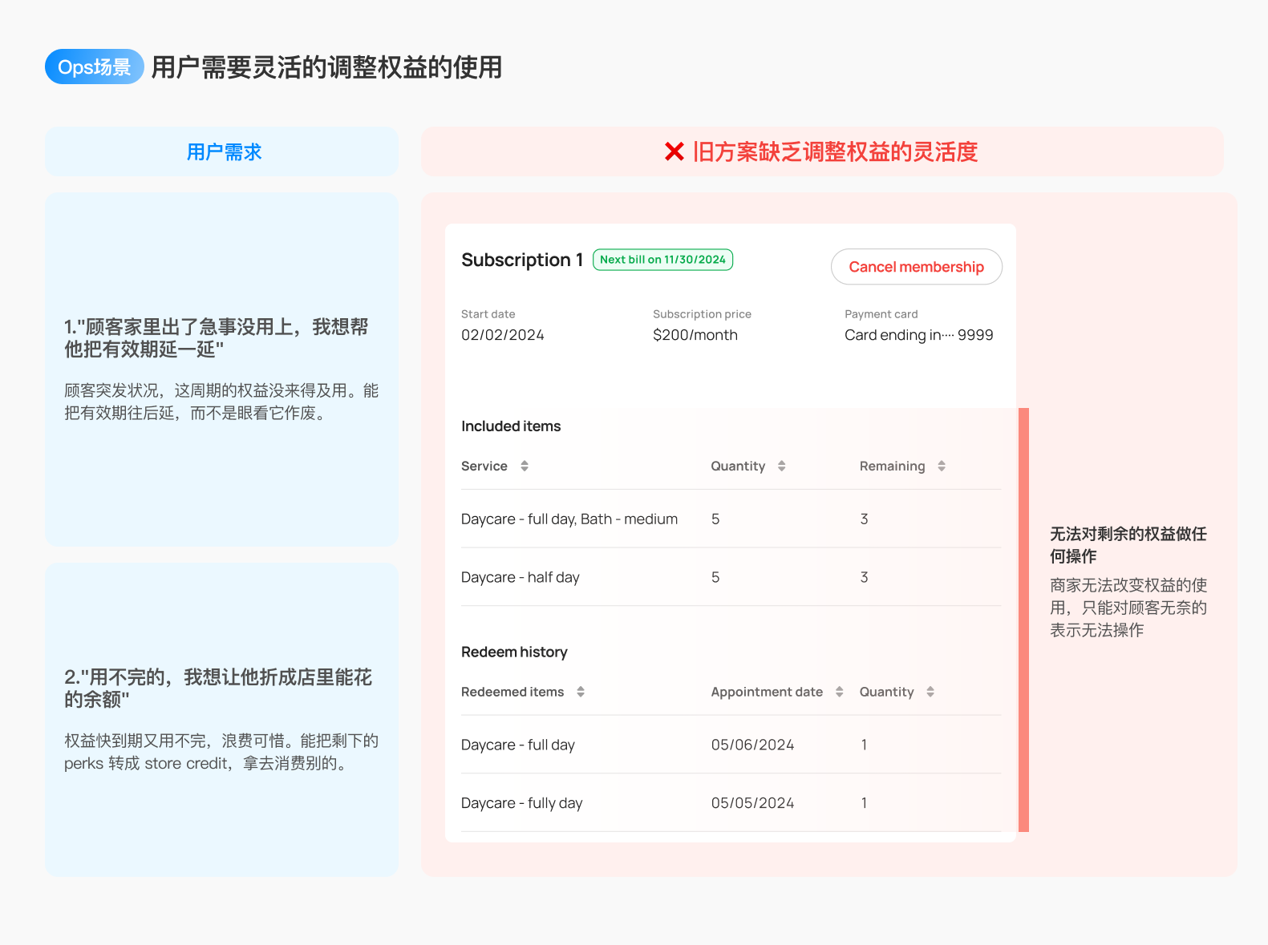Select the Daycare - full day, Bath - medium row
This screenshot has height=945, width=1268.
(731, 519)
